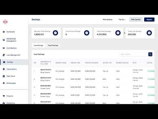The height and width of the screenshot is (119, 158).
Task: Click the 4,227,933 fixed savings value
Action: [x=102, y=34]
